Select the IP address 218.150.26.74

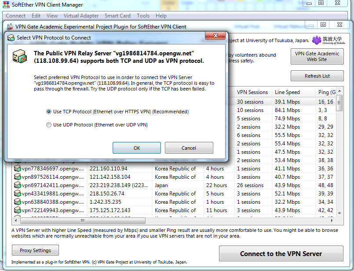(107, 193)
